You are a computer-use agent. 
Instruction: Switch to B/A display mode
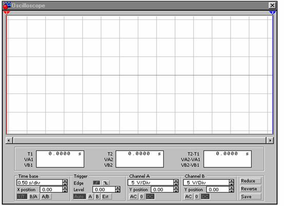click(34, 197)
